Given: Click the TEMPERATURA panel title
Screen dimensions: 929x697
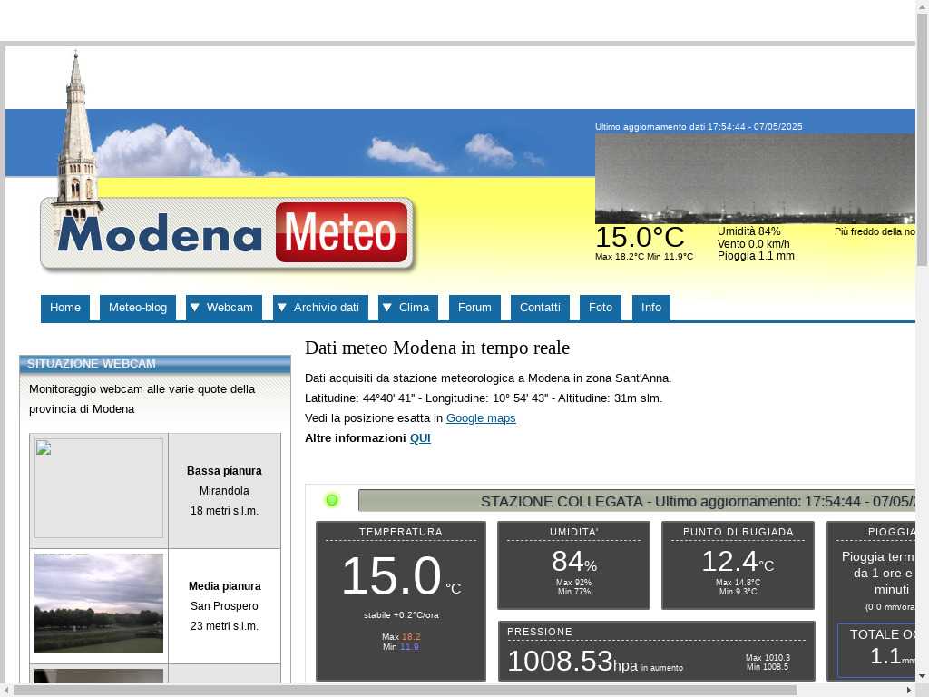Looking at the screenshot, I should tap(400, 532).
